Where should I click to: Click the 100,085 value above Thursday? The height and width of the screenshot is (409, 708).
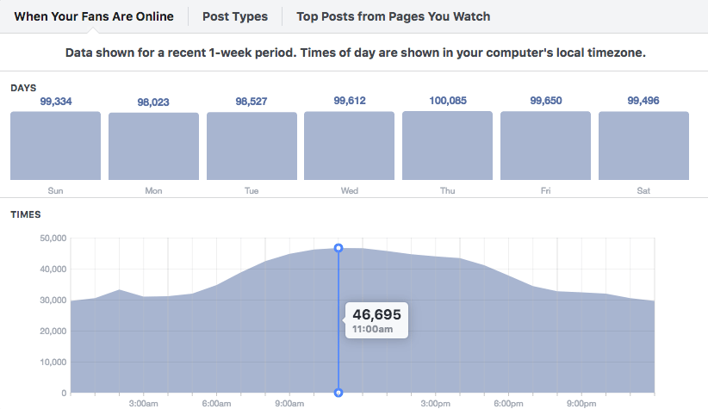(x=448, y=101)
